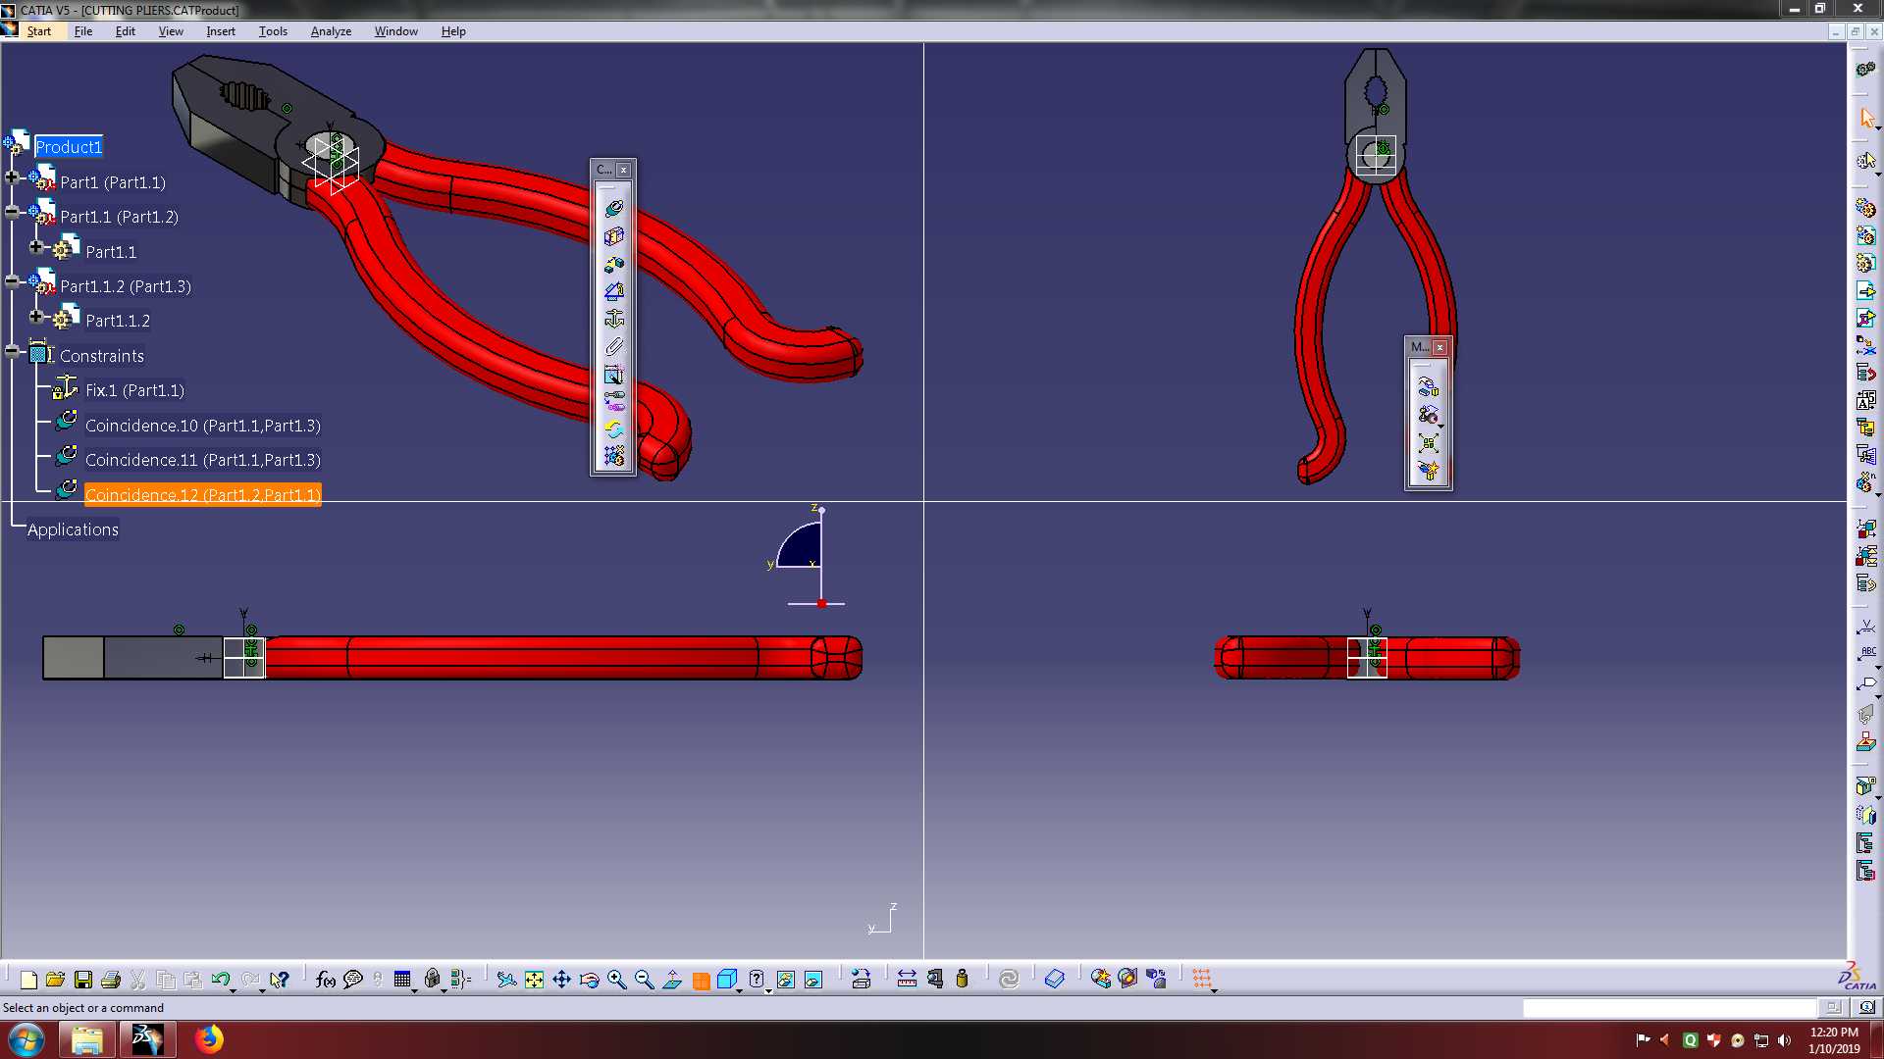The width and height of the screenshot is (1884, 1059).
Task: Undo the last action
Action: pyautogui.click(x=220, y=980)
